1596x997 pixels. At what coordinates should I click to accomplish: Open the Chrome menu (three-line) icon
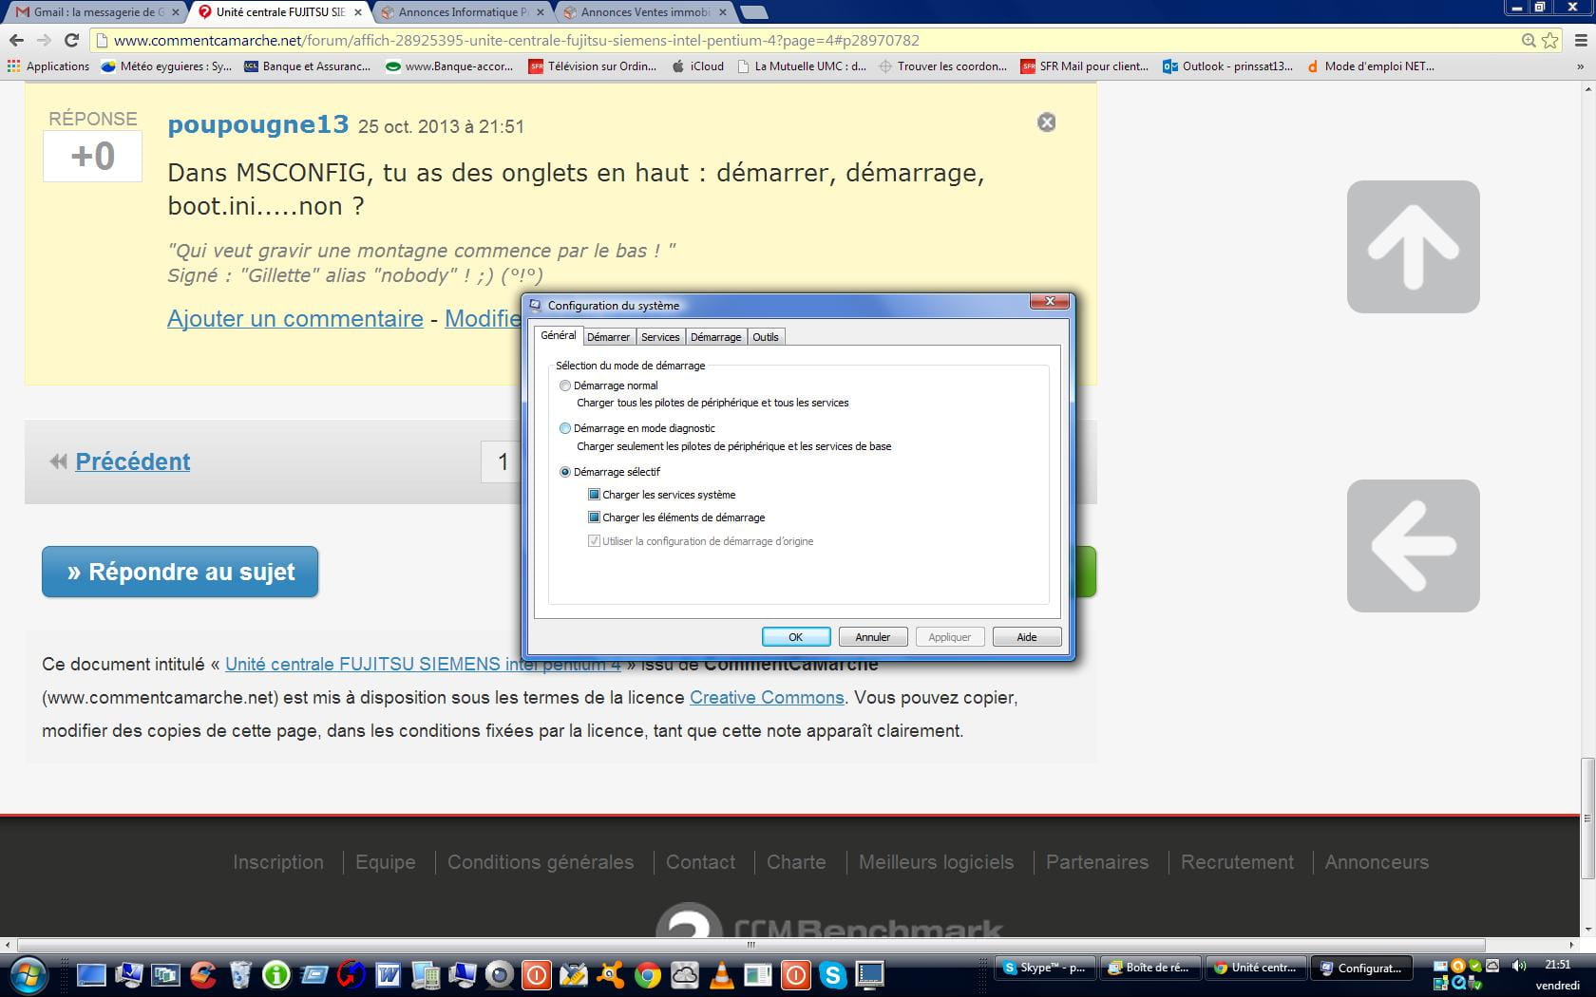click(x=1581, y=40)
